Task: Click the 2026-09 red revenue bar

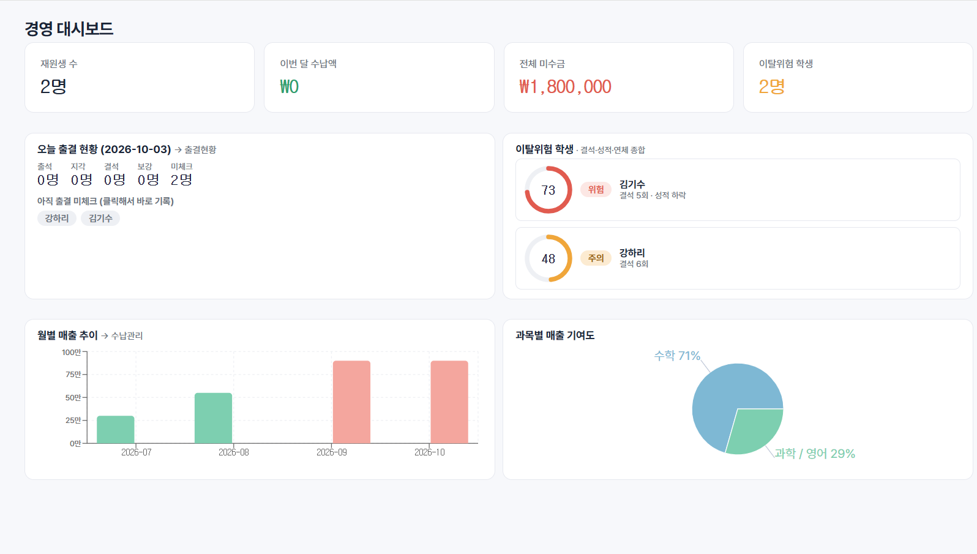Action: pyautogui.click(x=351, y=402)
